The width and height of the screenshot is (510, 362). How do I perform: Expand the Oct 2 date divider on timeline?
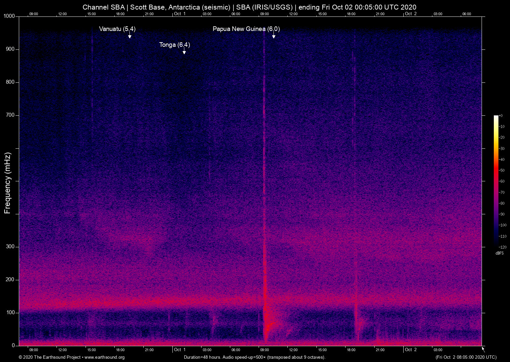click(411, 14)
